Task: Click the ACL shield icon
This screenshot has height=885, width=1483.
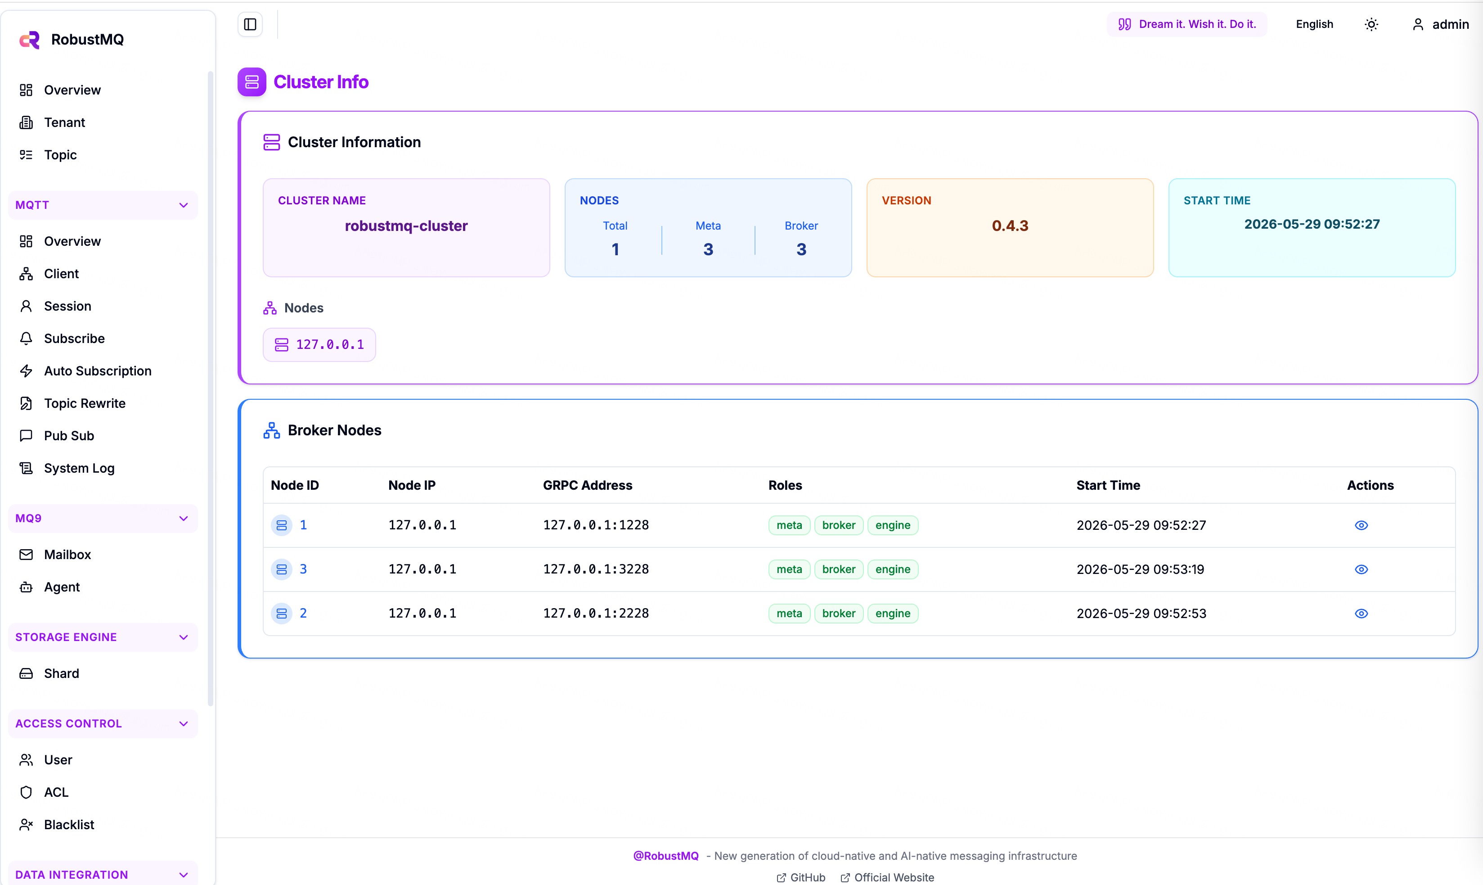Action: pyautogui.click(x=26, y=793)
